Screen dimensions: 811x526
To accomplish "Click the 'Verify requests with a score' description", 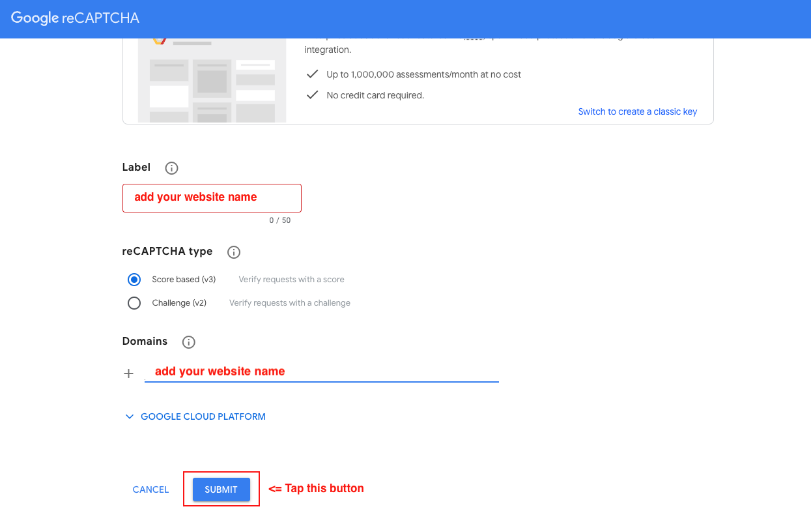I will [291, 280].
